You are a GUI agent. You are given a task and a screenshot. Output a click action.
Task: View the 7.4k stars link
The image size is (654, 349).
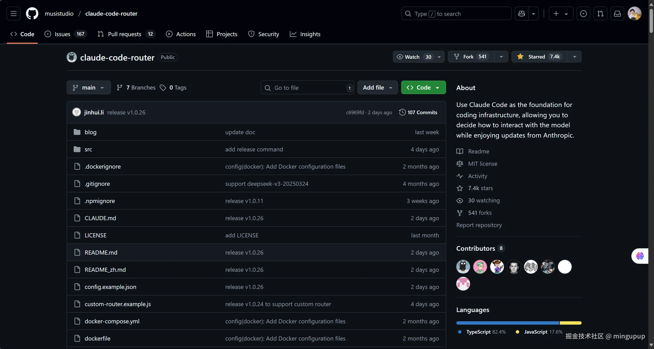tap(475, 188)
